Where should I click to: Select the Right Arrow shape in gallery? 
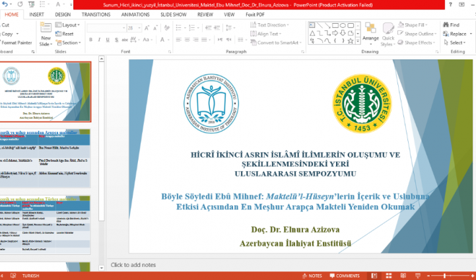pyautogui.click(x=335, y=33)
